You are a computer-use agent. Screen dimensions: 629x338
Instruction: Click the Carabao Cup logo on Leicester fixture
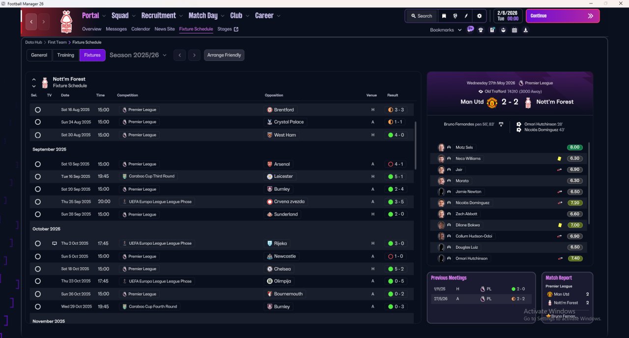click(124, 176)
